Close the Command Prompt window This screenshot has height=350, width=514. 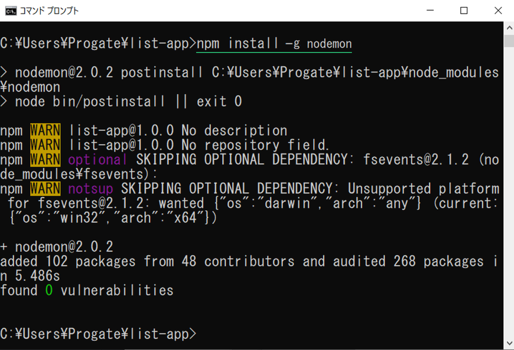[498, 11]
